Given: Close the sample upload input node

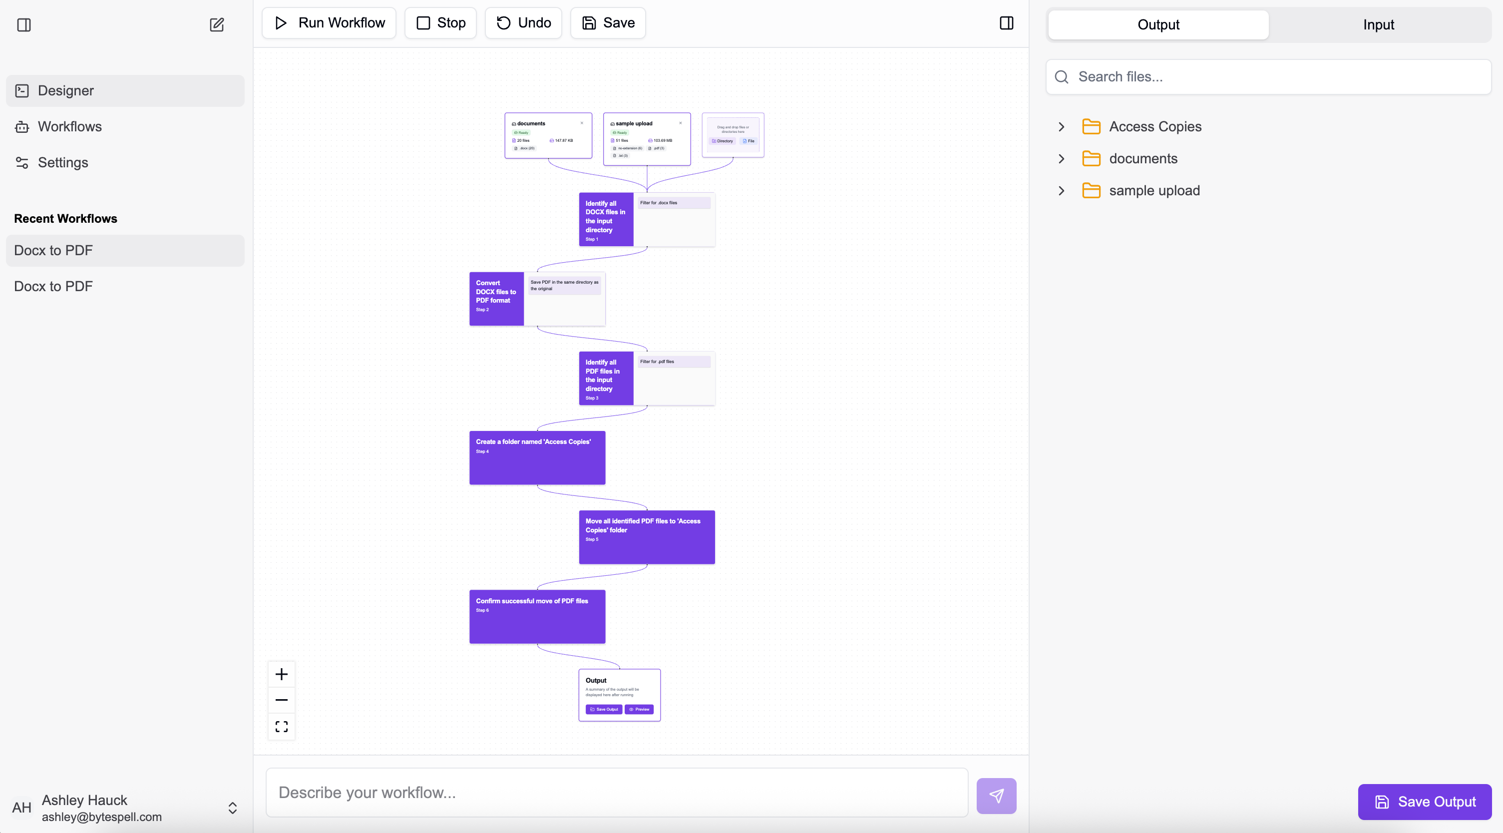Looking at the screenshot, I should tap(680, 123).
